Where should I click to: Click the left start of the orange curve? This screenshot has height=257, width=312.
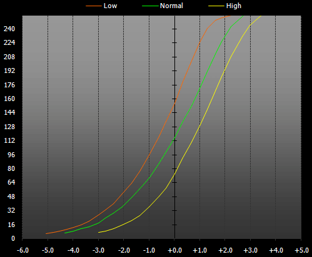coord(46,233)
